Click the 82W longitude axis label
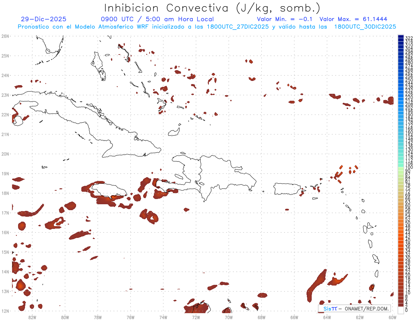 click(x=32, y=317)
